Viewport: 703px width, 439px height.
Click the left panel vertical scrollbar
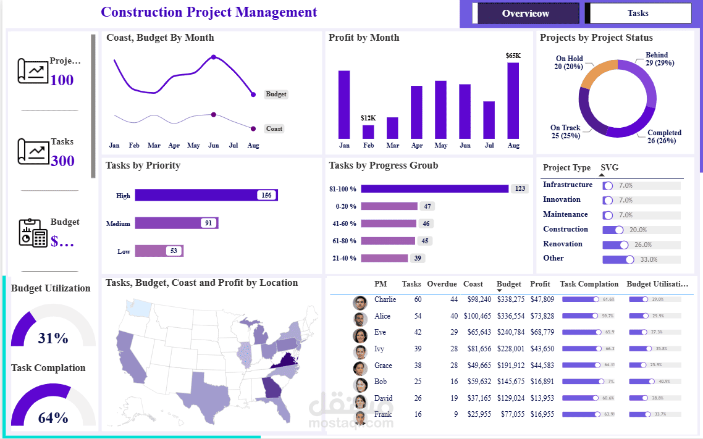click(93, 106)
